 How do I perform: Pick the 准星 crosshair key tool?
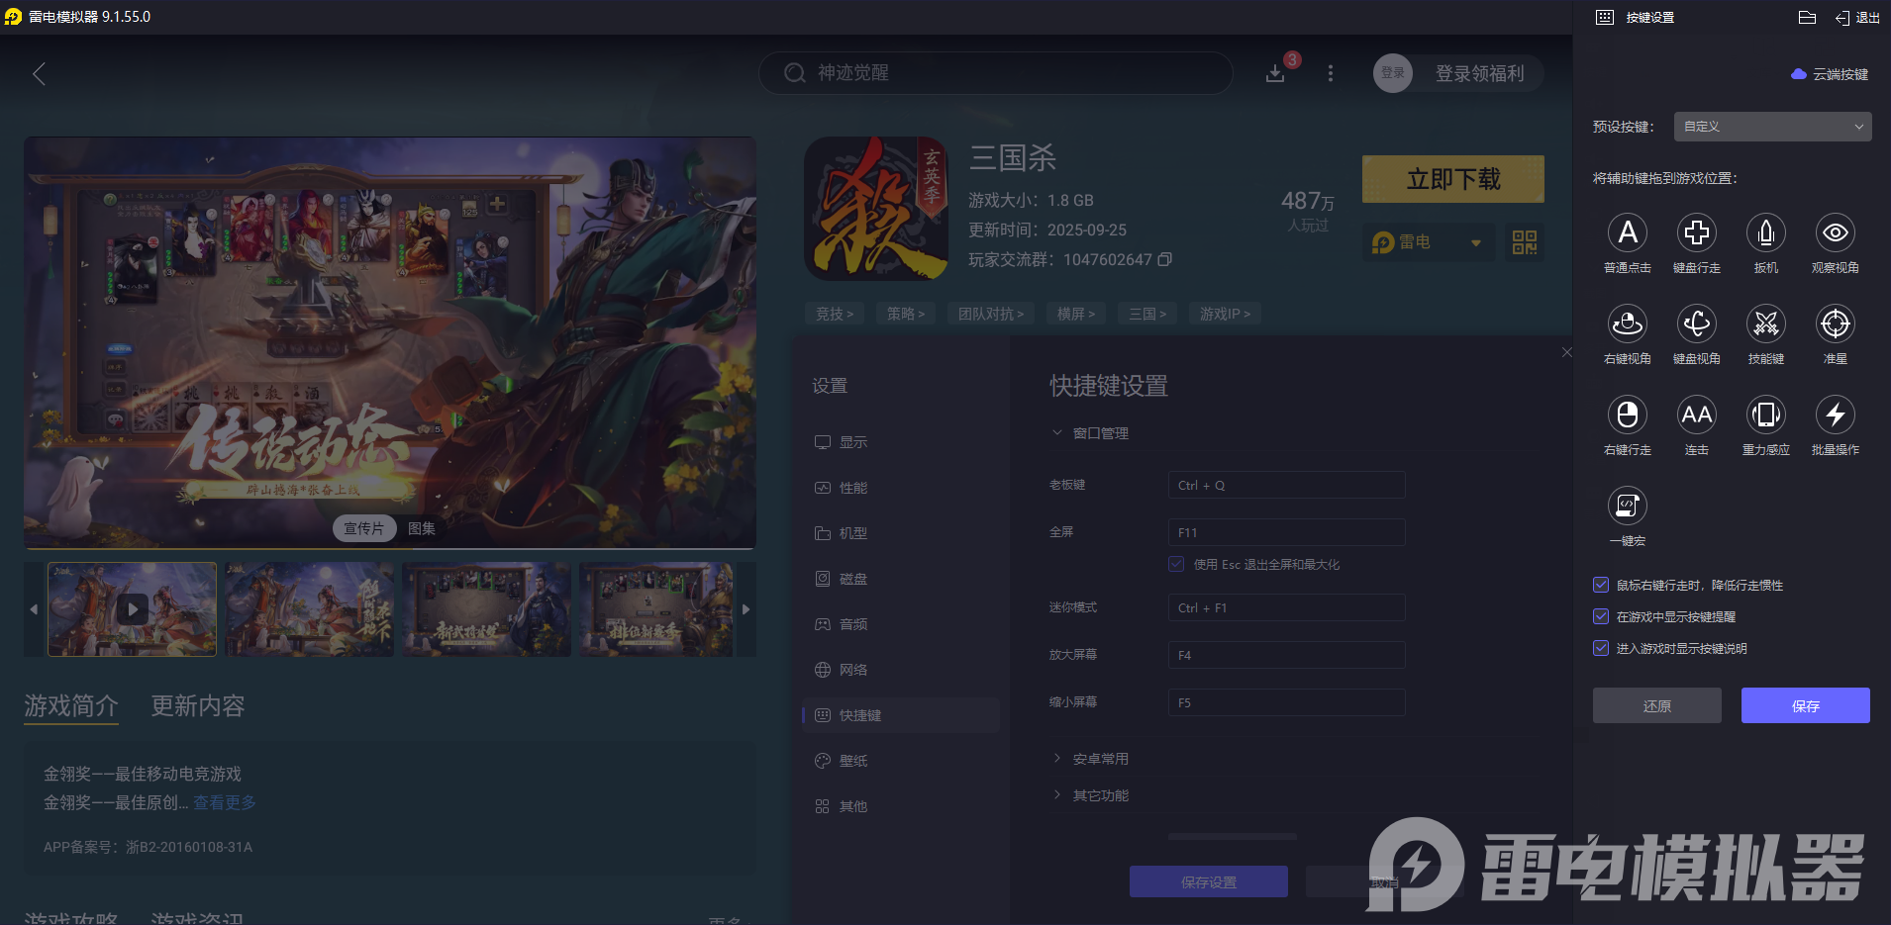(x=1835, y=324)
